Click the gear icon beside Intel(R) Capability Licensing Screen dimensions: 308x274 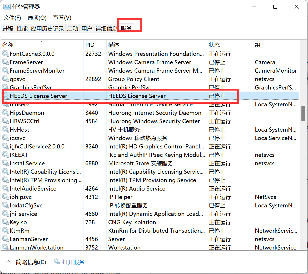click(x=6, y=172)
